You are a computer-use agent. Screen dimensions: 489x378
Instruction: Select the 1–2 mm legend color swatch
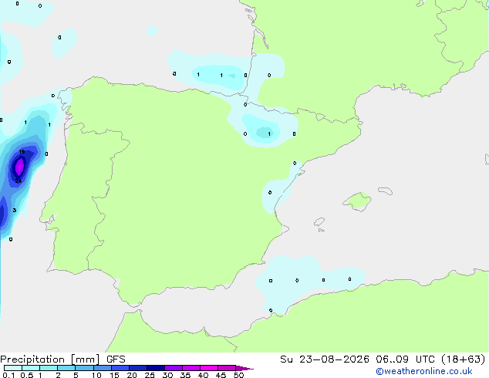tap(49, 368)
